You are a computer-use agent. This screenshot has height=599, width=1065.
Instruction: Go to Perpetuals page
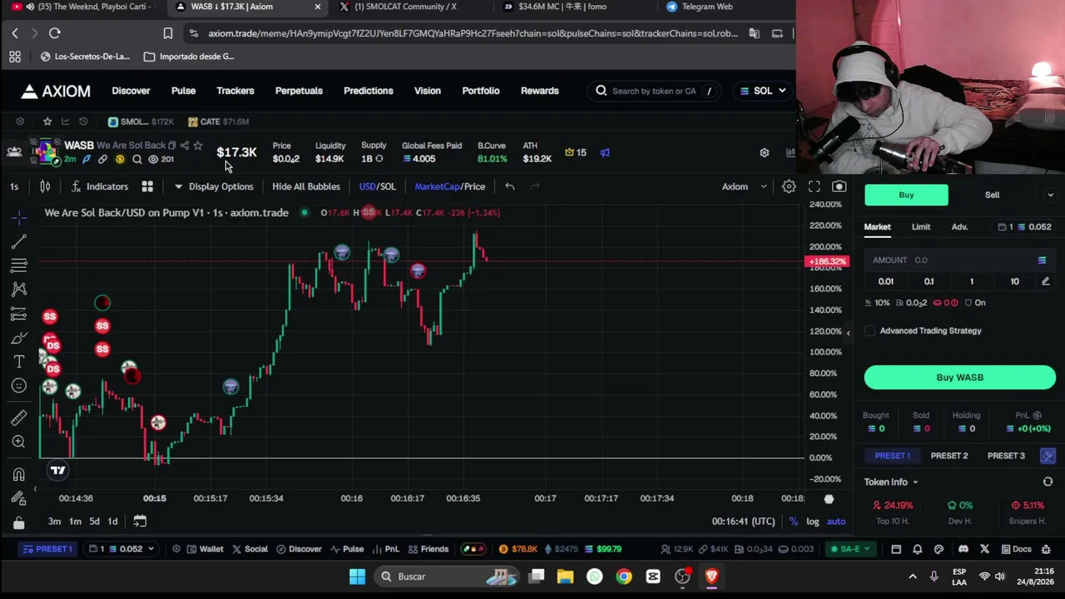click(x=299, y=91)
